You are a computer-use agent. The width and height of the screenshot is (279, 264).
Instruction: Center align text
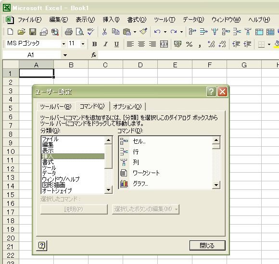click(x=141, y=44)
